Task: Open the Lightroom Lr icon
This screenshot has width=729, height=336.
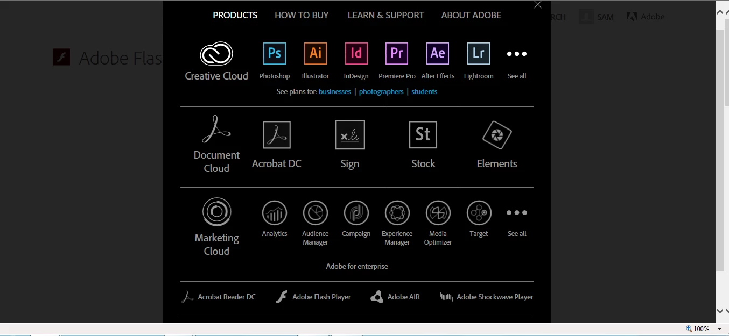Action: [479, 53]
